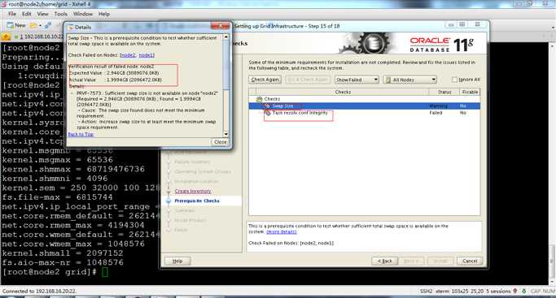Click the Details scrollbar up arrow
Viewport: 556px width, 298px height.
click(225, 37)
